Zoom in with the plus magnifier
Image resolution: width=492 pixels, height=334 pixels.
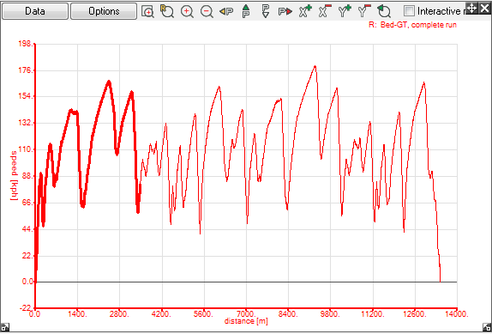187,11
